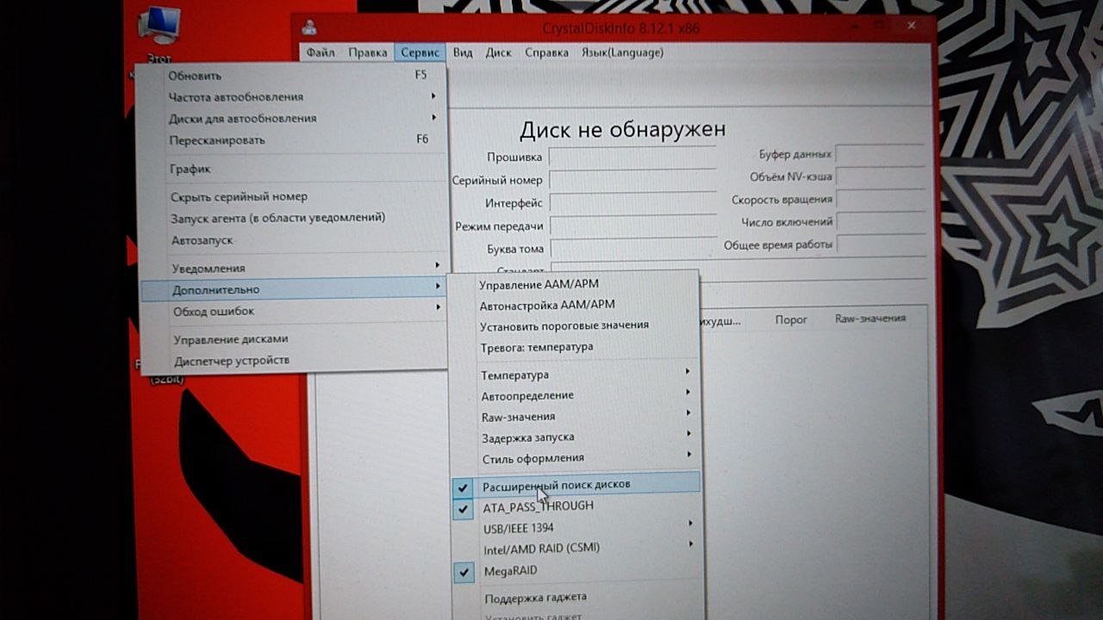
Task: Toggle Поддержка гаджета option
Action: [577, 598]
